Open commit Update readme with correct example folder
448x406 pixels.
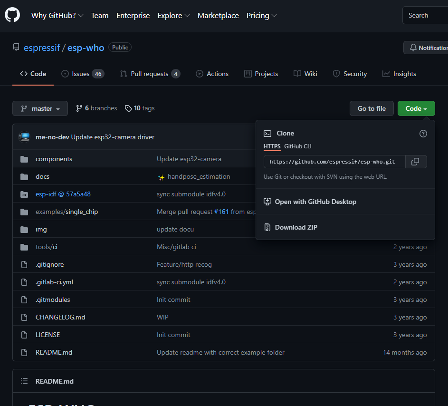220,353
